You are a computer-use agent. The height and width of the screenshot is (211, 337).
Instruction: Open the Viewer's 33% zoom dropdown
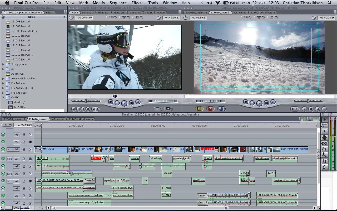[111, 17]
